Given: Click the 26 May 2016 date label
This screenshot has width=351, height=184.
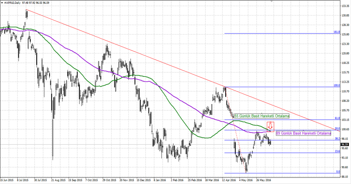Looking at the screenshot, I should [264, 180].
